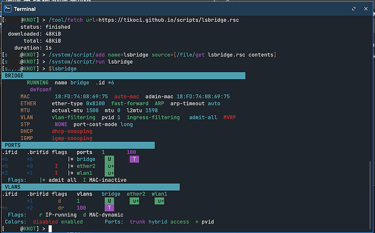
Task: Click the RUNNING status text
Action: (x=37, y=83)
